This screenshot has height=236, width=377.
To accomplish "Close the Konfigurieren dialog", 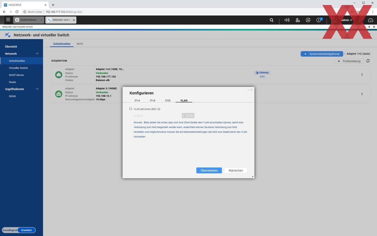I will point(251,90).
